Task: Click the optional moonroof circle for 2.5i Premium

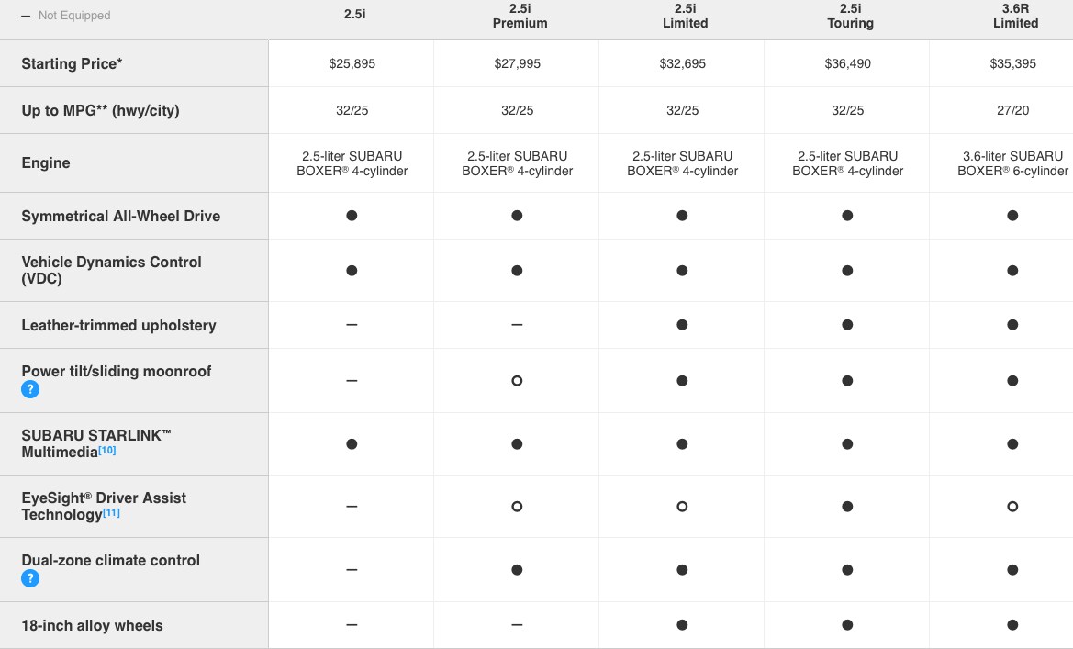Action: pyautogui.click(x=517, y=380)
